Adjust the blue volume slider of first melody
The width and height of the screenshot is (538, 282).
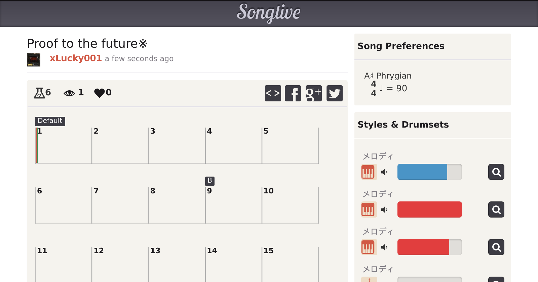click(x=429, y=172)
